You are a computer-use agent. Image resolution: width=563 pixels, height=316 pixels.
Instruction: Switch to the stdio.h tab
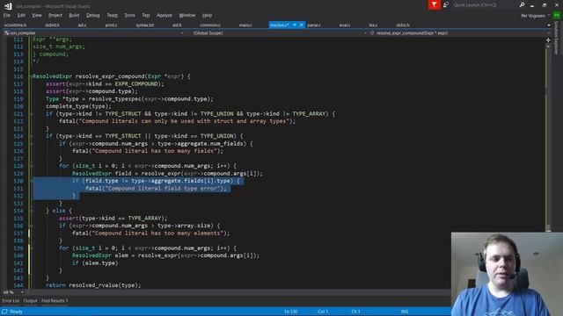point(403,25)
